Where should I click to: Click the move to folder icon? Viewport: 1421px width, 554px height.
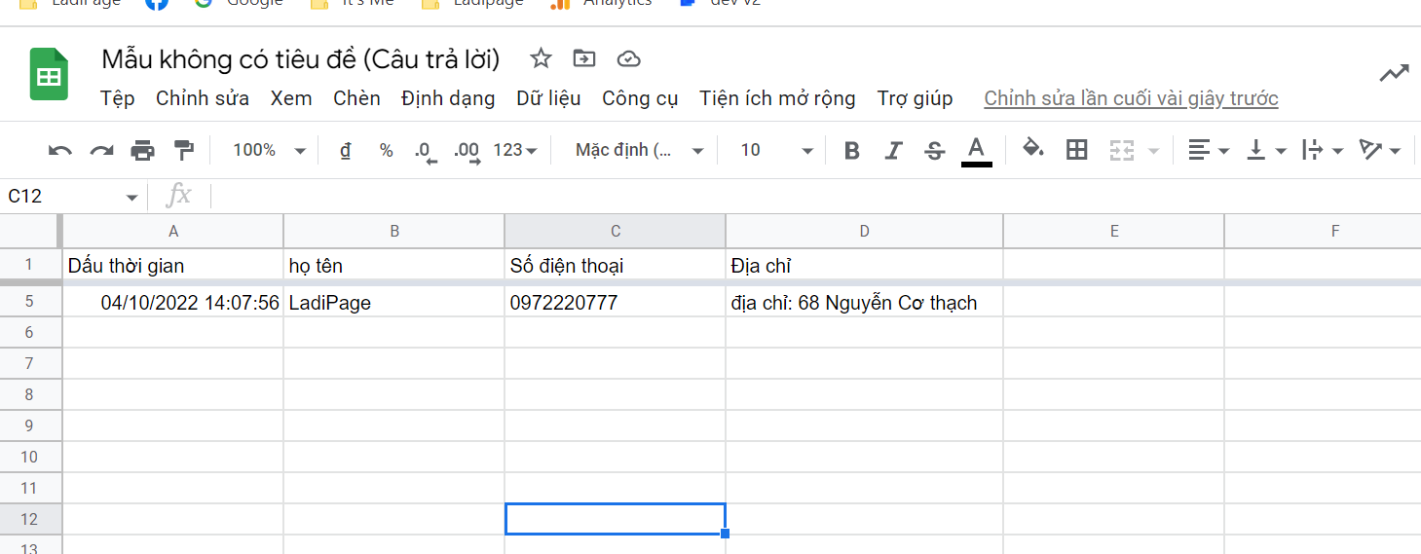(x=584, y=59)
